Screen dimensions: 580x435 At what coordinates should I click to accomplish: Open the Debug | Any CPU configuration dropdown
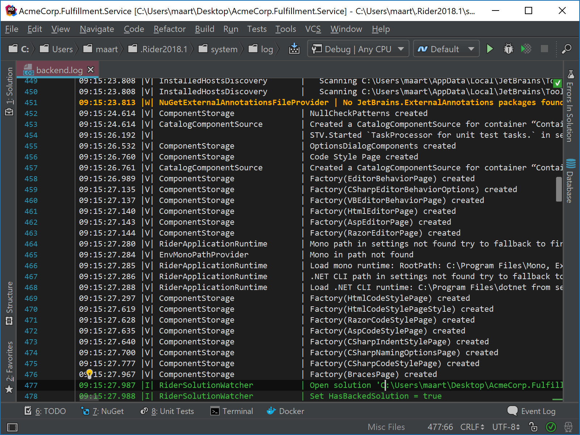pos(358,49)
